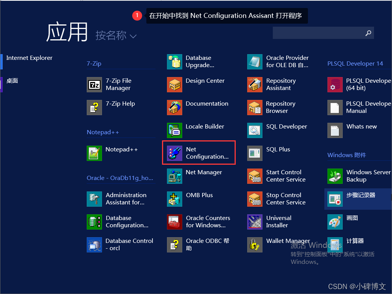Launch PLSQL Developer (64 bit) icon
The height and width of the screenshot is (294, 392).
[x=335, y=85]
